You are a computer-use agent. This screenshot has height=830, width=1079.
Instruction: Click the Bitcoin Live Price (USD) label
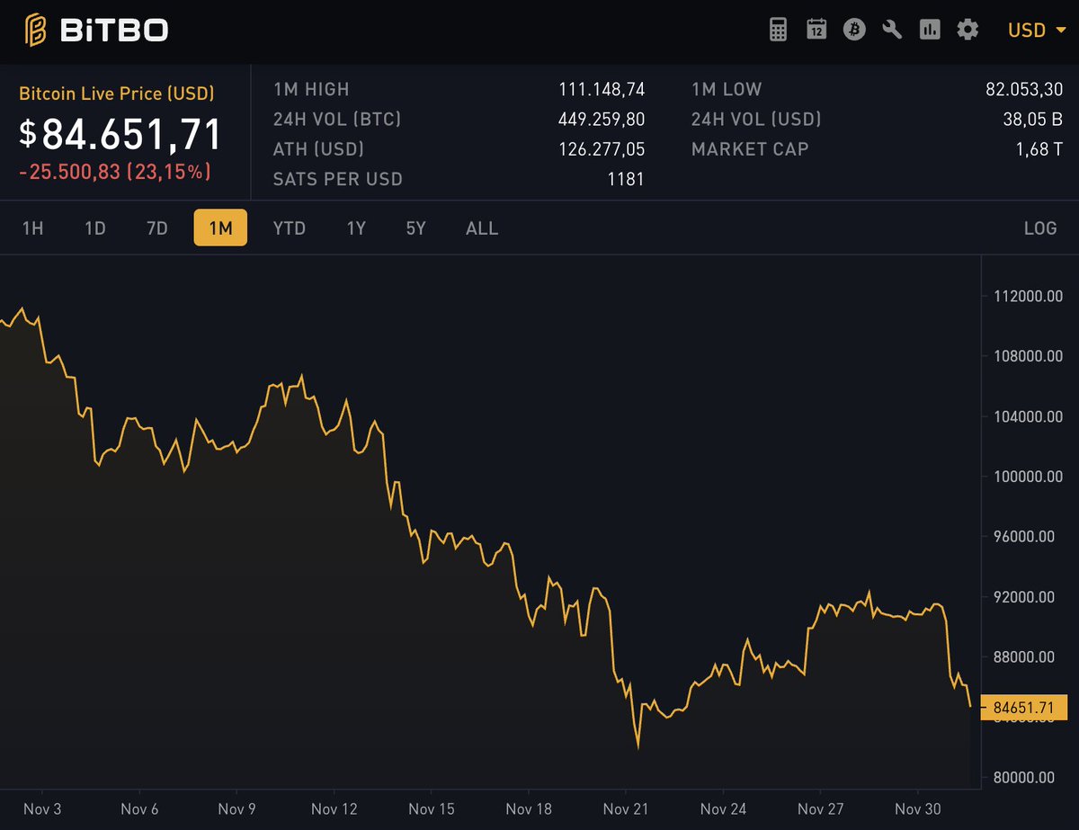coord(116,93)
